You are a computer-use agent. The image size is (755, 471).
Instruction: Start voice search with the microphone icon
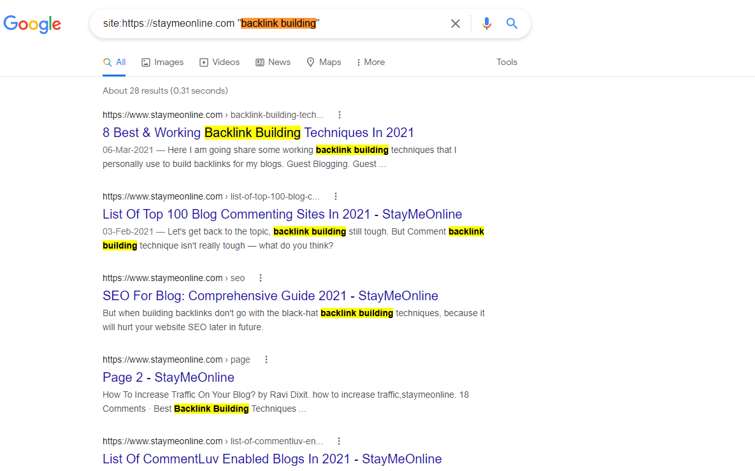pos(486,24)
